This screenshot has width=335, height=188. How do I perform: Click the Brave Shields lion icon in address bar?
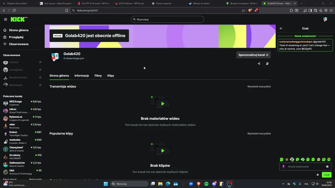tap(250, 10)
